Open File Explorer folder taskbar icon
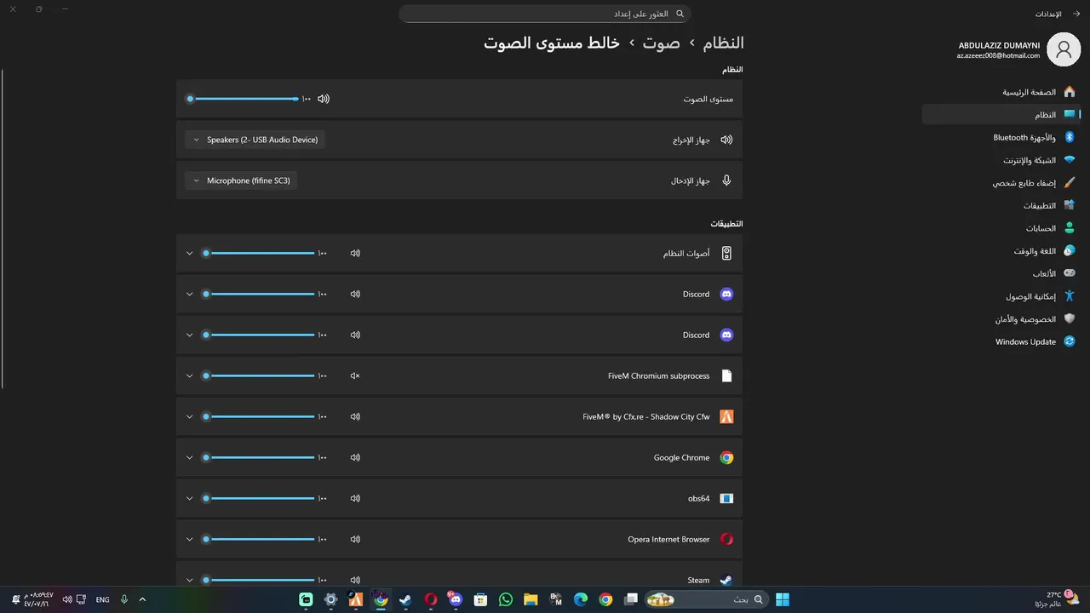This screenshot has width=1090, height=613. pyautogui.click(x=531, y=599)
